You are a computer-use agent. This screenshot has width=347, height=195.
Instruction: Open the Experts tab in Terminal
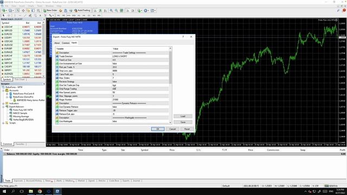point(126,181)
